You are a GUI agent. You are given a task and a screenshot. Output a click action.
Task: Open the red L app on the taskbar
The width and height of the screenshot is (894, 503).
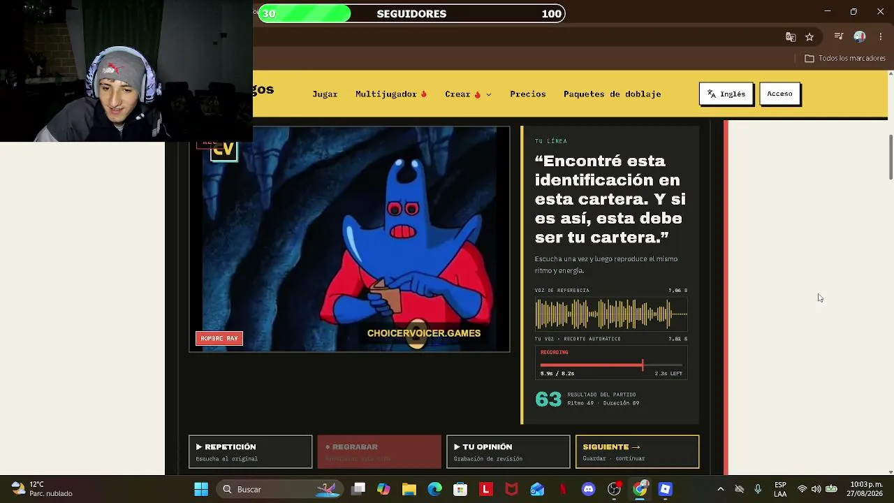(486, 489)
